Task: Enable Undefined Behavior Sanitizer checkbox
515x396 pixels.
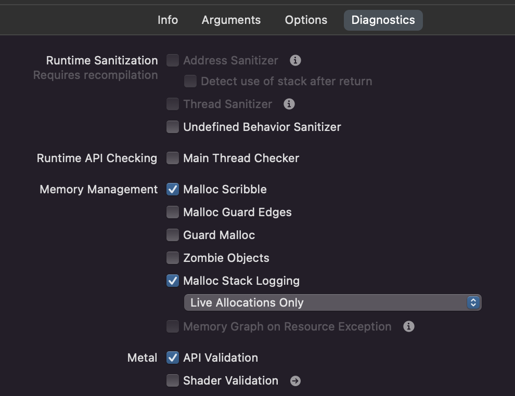Action: pyautogui.click(x=173, y=127)
